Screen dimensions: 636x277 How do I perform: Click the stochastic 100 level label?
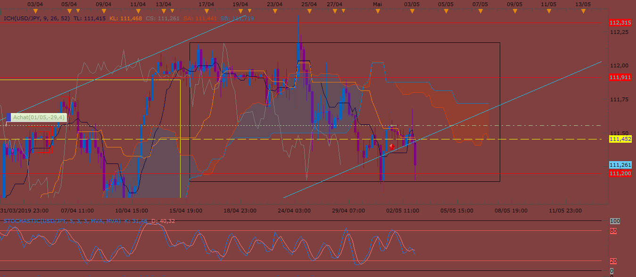pyautogui.click(x=614, y=220)
